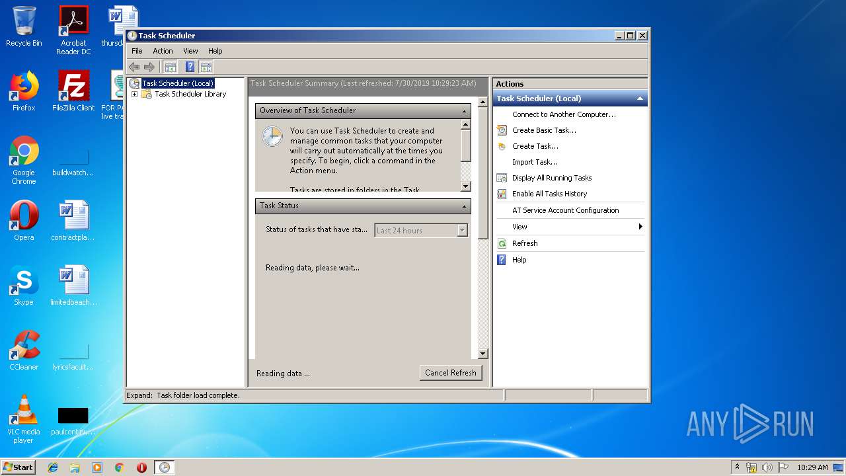Viewport: 846px width, 476px height.
Task: Click the Action Center flag tray icon
Action: [783, 467]
